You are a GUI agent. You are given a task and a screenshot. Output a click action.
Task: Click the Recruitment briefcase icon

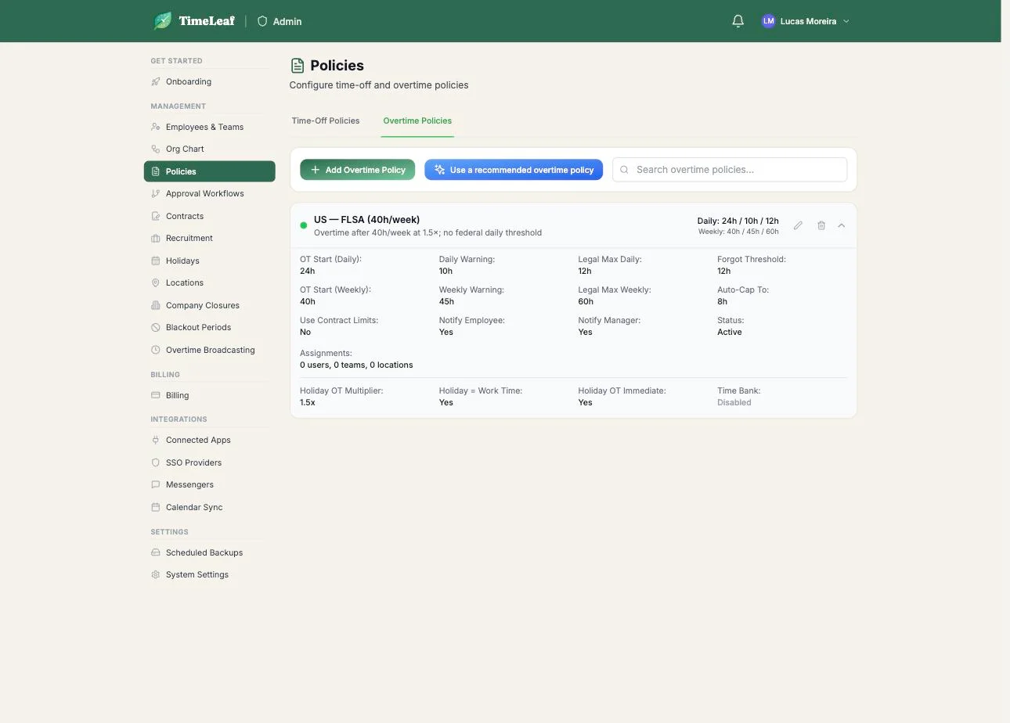pos(156,238)
